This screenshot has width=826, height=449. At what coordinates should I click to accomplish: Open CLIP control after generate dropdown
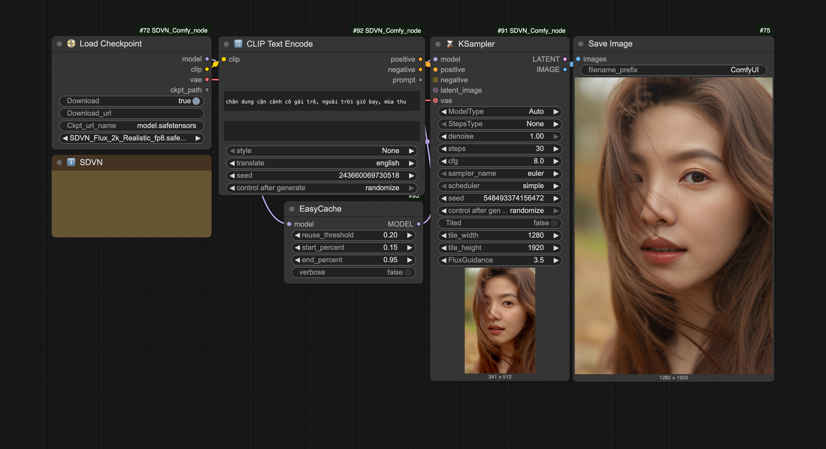[x=322, y=188]
